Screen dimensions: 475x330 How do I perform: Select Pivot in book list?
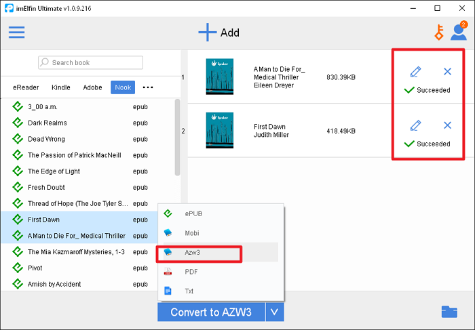80,268
